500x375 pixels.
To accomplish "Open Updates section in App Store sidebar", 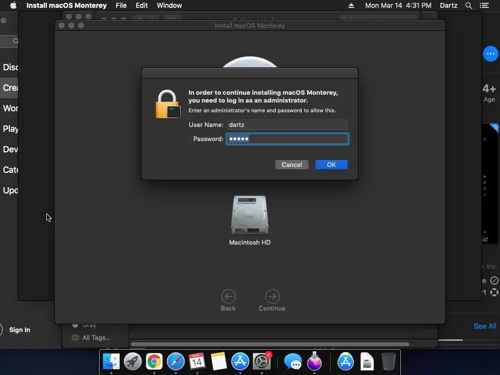I will click(x=11, y=190).
